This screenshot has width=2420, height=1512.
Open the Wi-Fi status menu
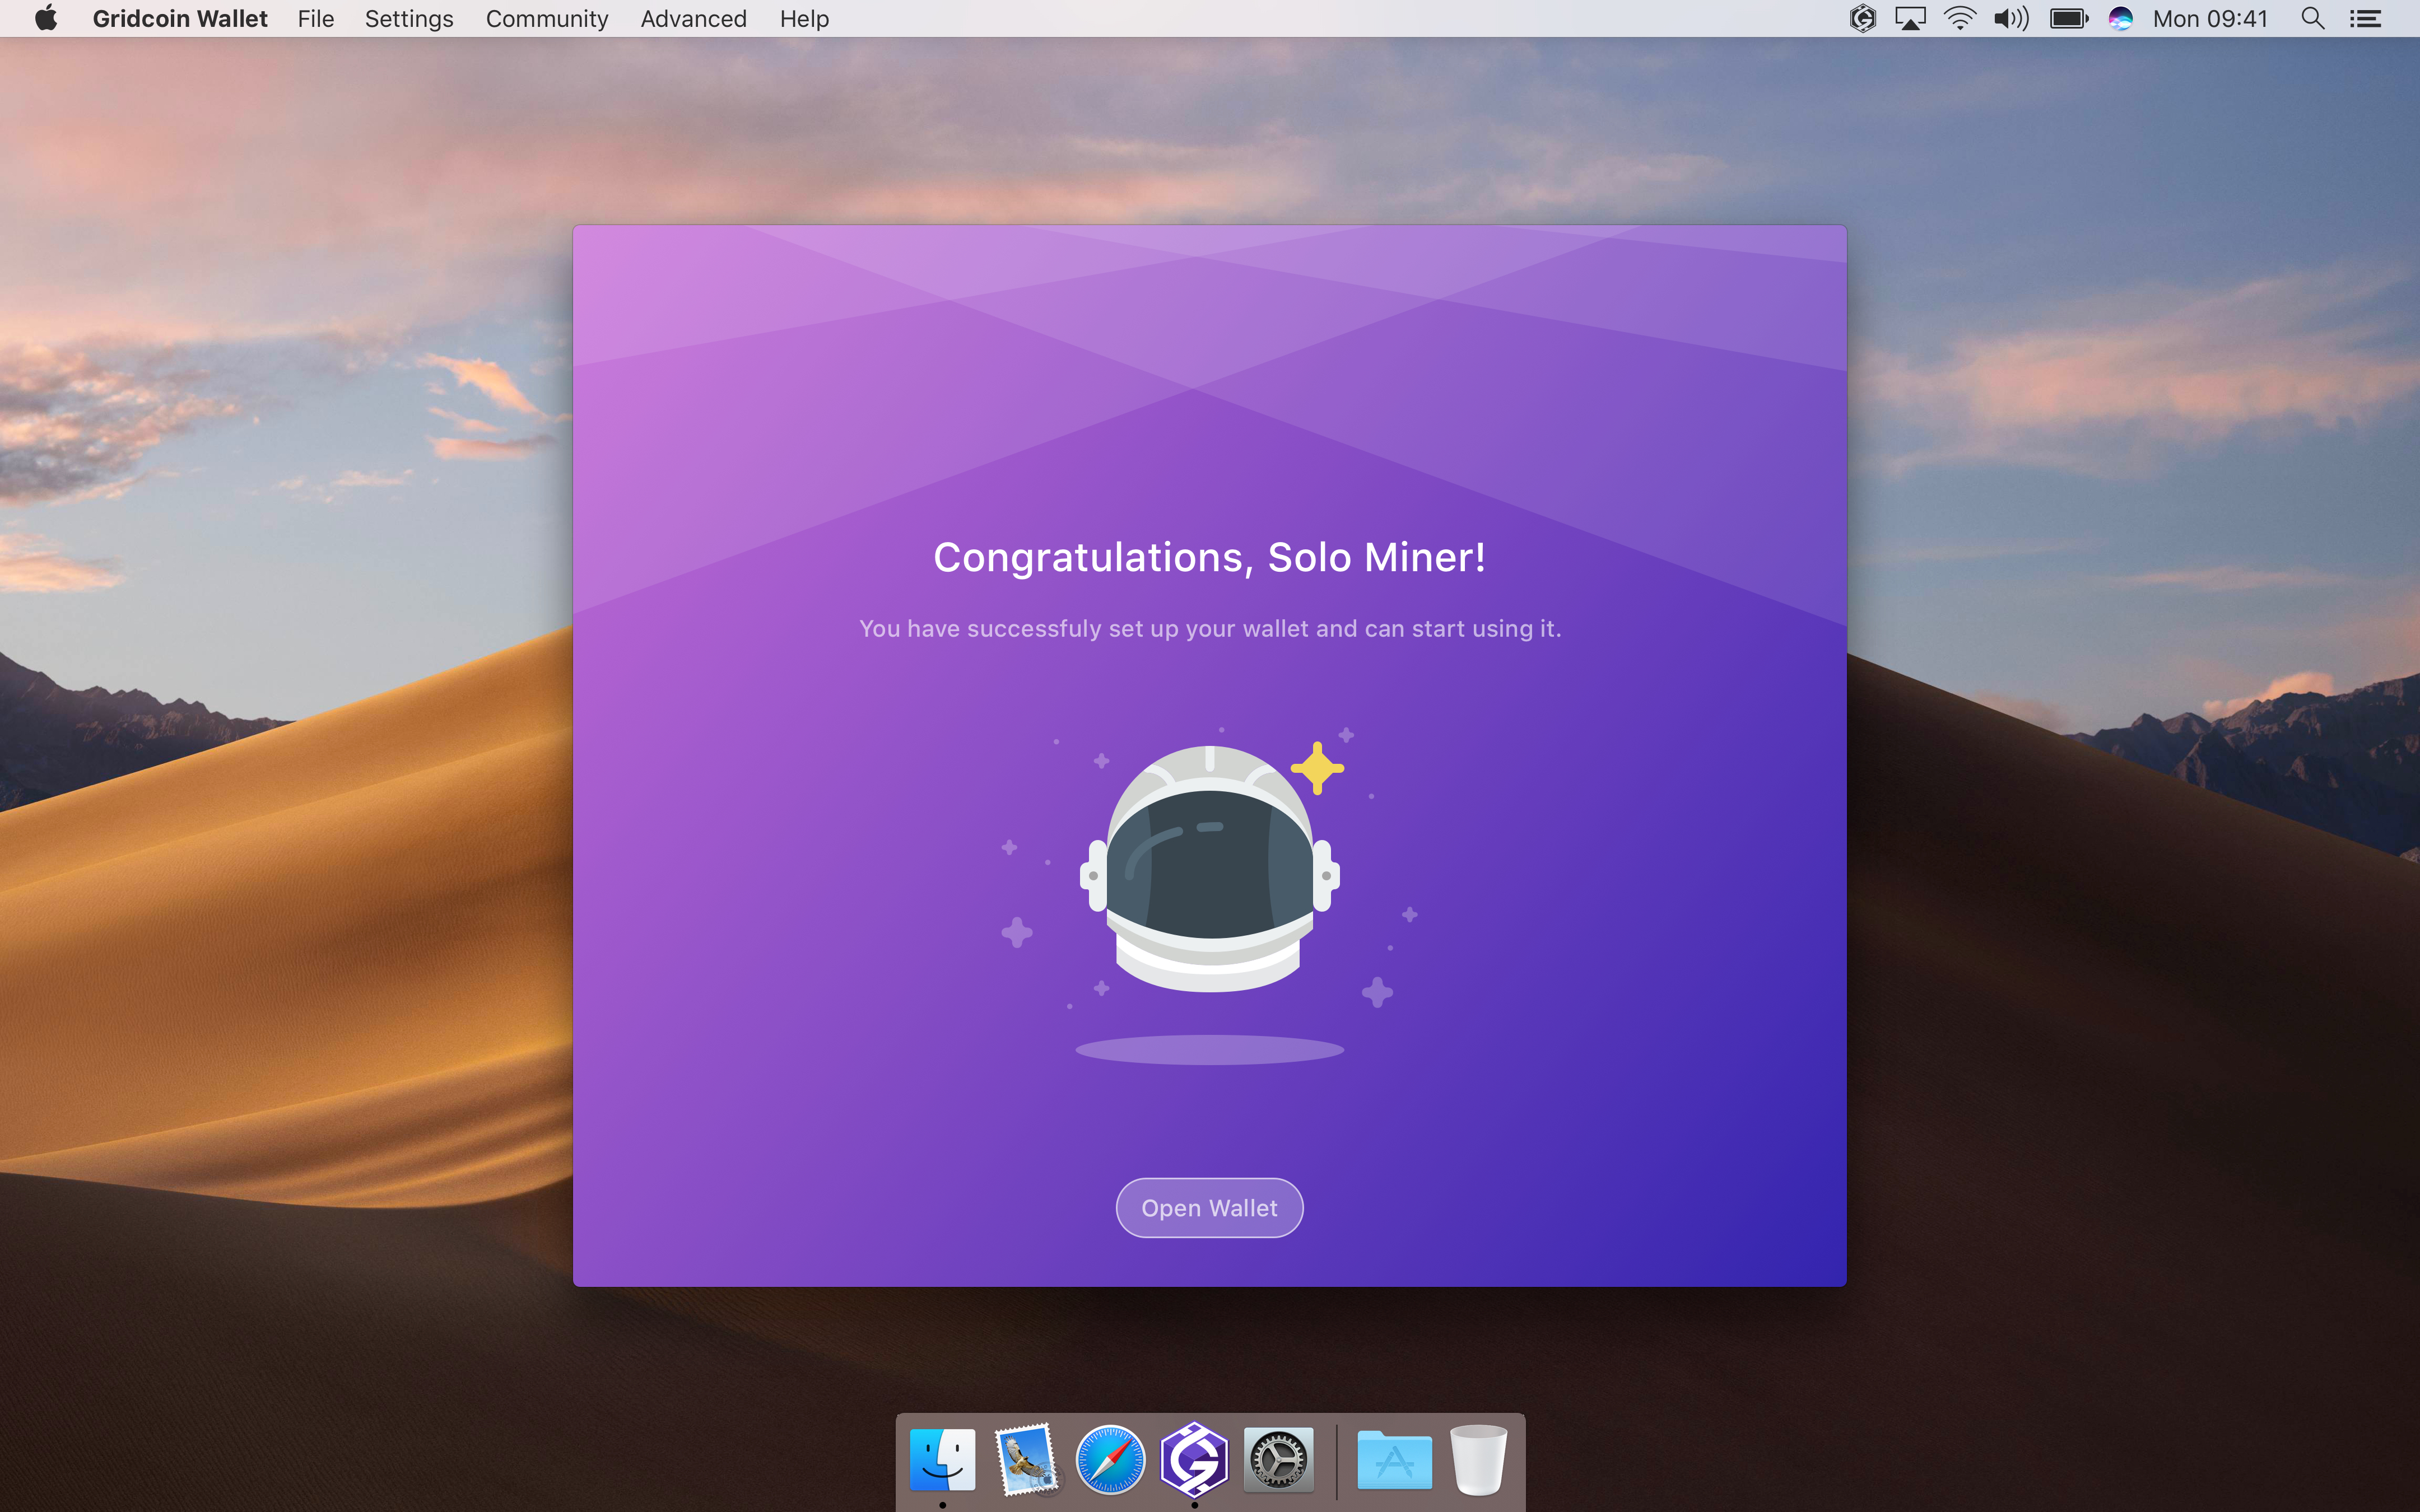(x=1960, y=18)
